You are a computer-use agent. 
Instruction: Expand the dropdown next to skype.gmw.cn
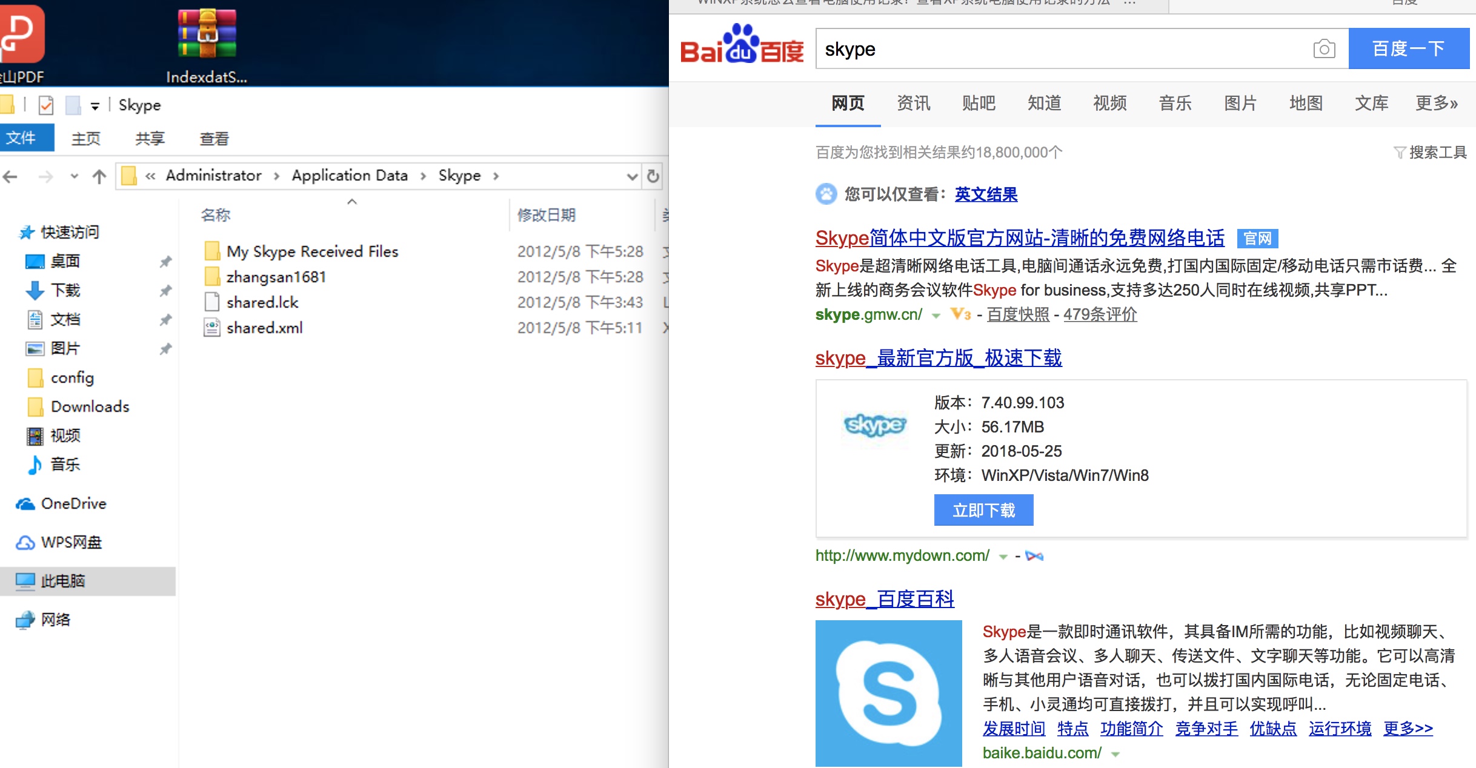(935, 316)
